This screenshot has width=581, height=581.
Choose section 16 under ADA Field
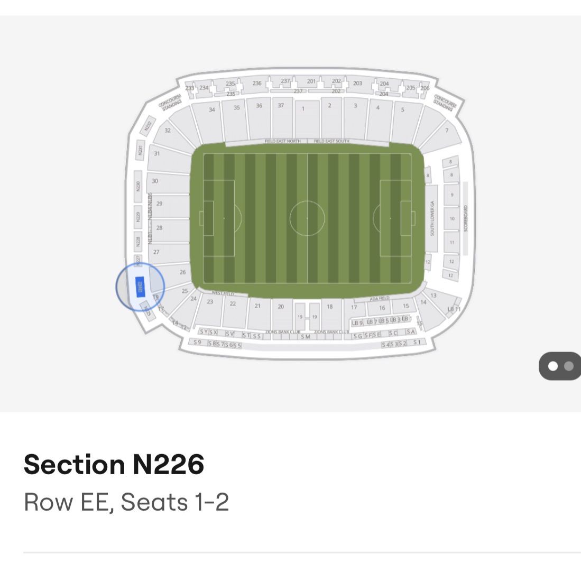tap(382, 310)
